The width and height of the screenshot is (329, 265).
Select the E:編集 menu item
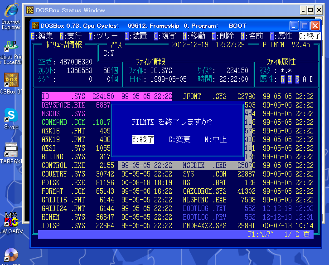pos(42,36)
